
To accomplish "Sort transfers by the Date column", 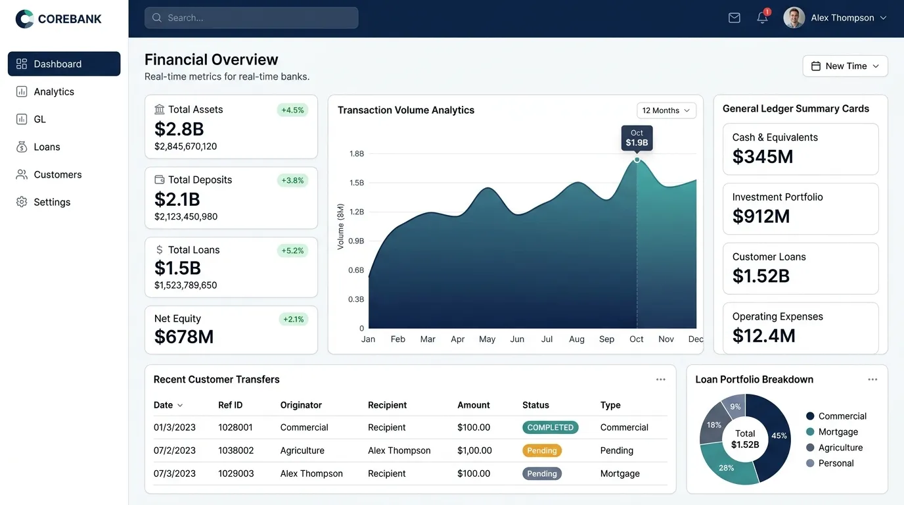I will (168, 405).
